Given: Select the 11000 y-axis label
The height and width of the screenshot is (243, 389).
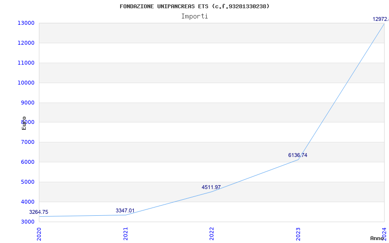Looking at the screenshot, I should [x=26, y=63].
